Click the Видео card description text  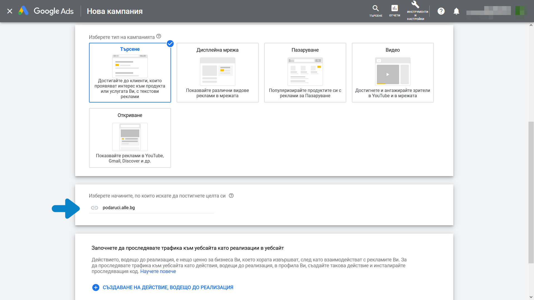point(393,93)
